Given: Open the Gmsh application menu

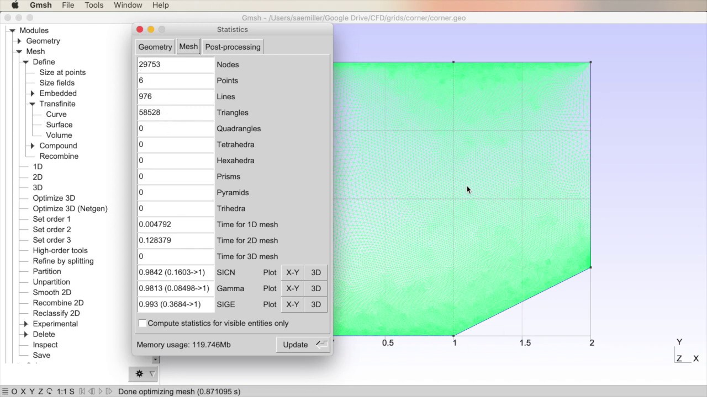Looking at the screenshot, I should coord(41,5).
